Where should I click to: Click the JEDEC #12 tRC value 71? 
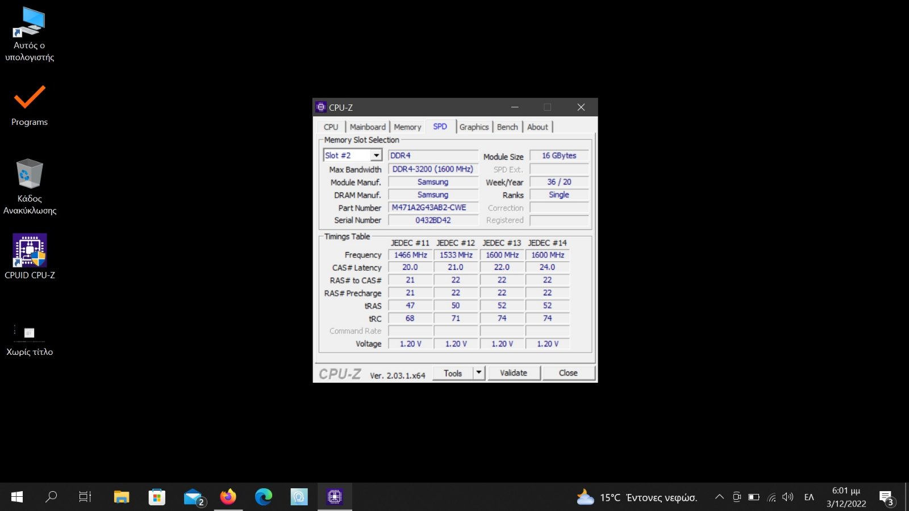coord(456,319)
